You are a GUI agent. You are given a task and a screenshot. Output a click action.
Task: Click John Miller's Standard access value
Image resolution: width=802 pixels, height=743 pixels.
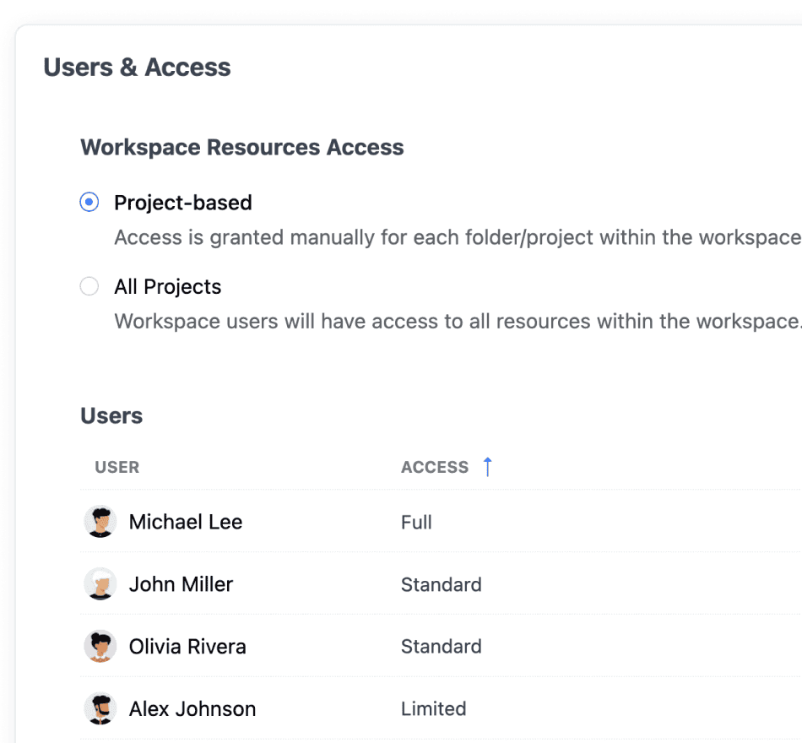(x=441, y=584)
